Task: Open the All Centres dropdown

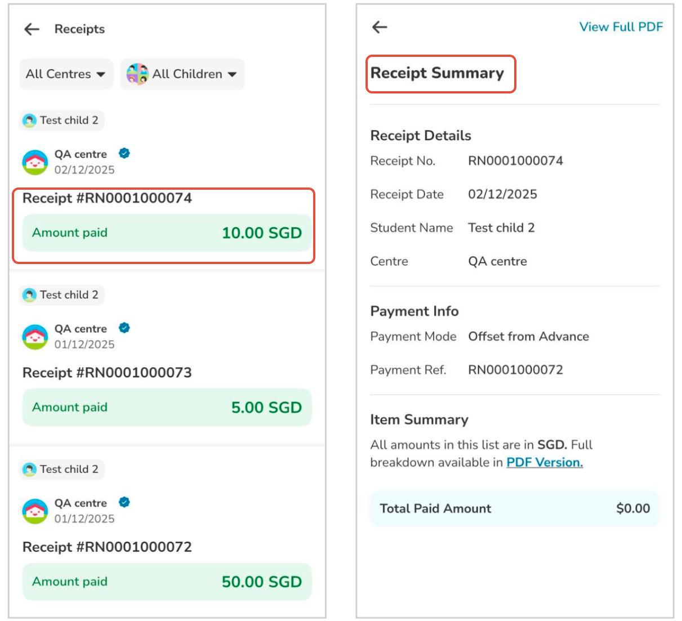Action: (66, 74)
